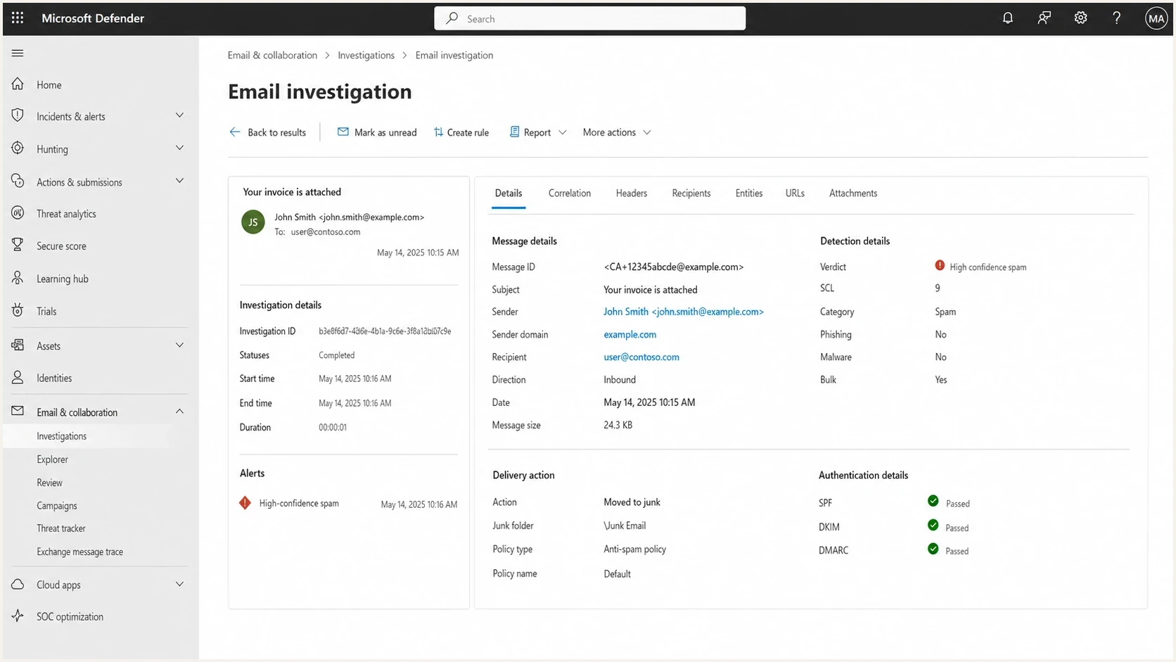
Task: Click Email & collaboration breadcrumb
Action: point(272,56)
